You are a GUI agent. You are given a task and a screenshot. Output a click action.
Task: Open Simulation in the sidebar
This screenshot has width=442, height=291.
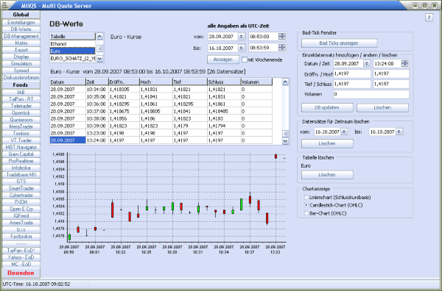coord(21,63)
